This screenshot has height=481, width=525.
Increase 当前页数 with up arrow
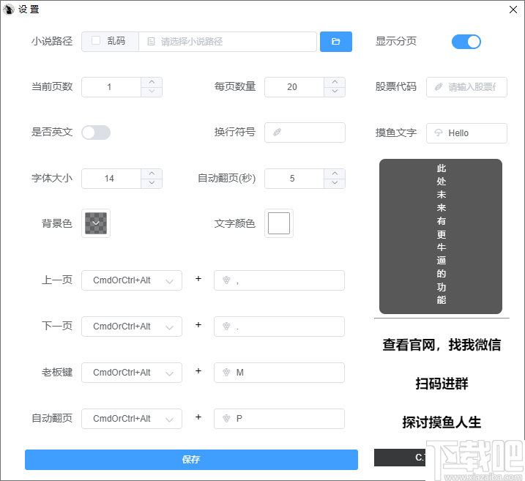152,82
